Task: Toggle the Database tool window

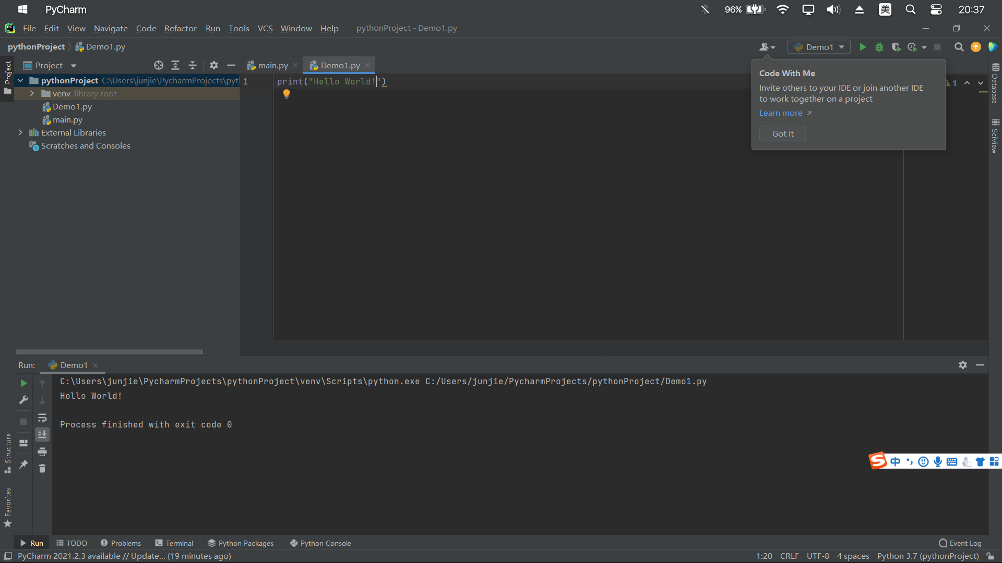Action: 995,83
